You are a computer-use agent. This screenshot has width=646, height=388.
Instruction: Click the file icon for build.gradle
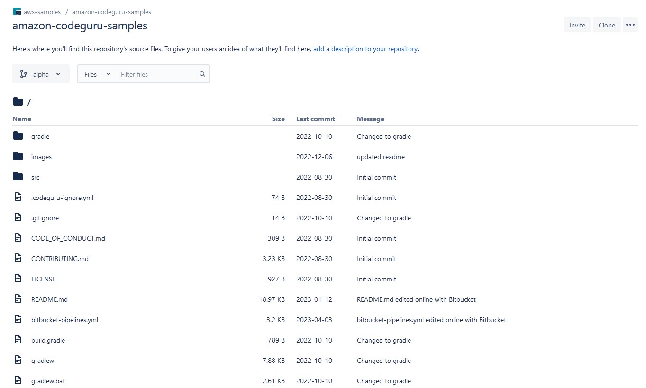pos(18,340)
